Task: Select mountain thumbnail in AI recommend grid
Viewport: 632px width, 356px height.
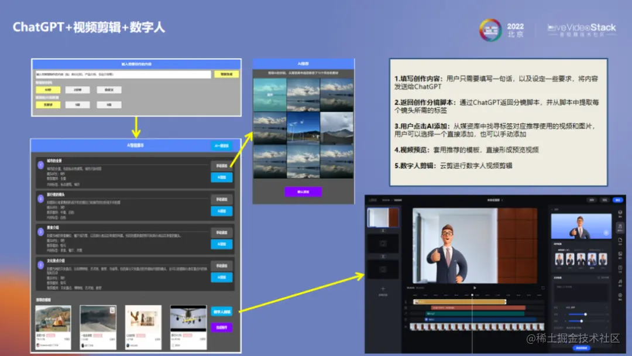Action: pos(336,128)
